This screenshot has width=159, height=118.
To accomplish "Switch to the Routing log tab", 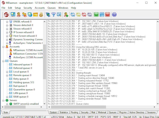I will (x=74, y=112).
